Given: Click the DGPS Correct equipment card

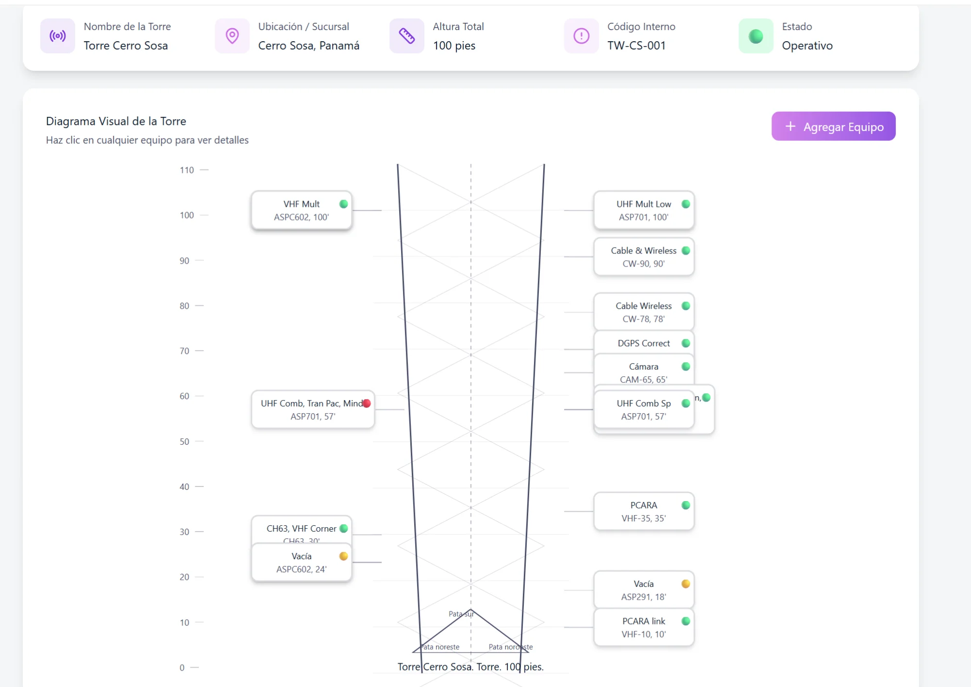Looking at the screenshot, I should [643, 343].
